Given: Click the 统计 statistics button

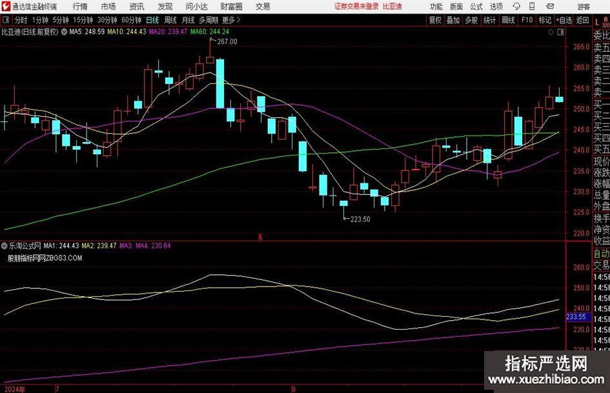Looking at the screenshot, I should pos(489,20).
